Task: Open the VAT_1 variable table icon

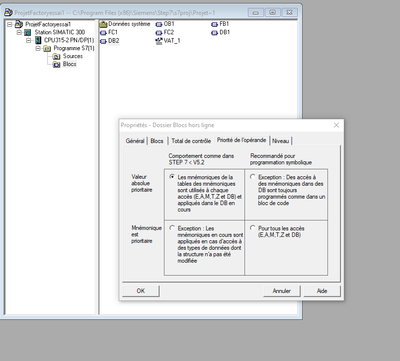Action: (159, 41)
